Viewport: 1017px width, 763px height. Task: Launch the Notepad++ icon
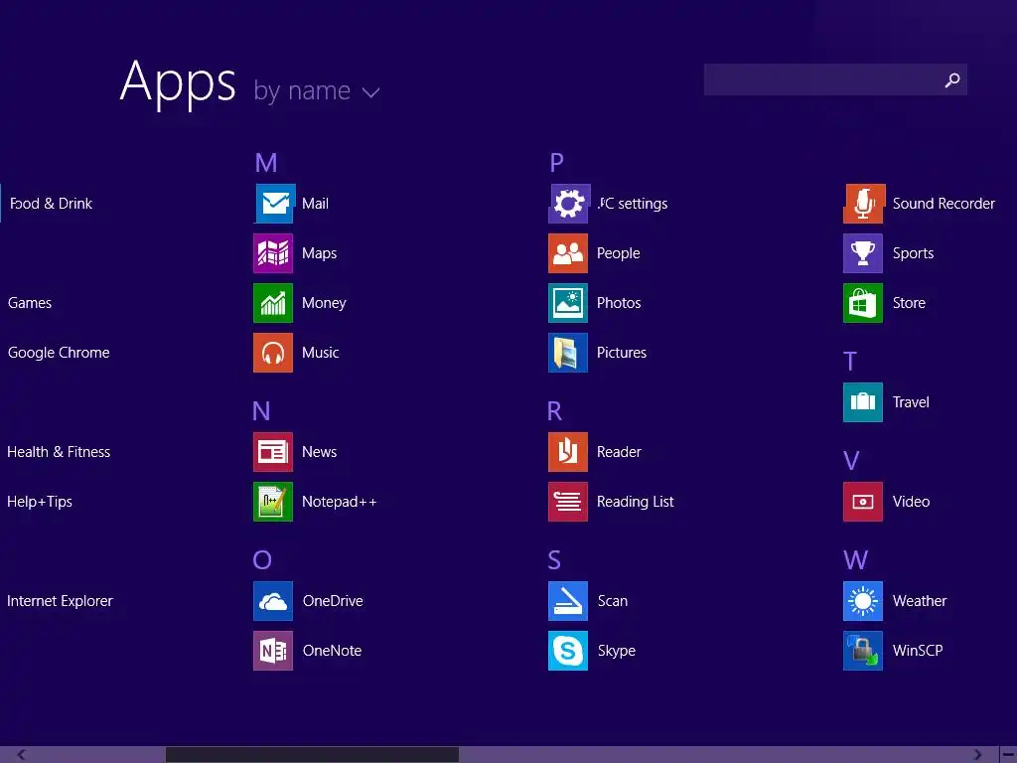[x=273, y=502]
